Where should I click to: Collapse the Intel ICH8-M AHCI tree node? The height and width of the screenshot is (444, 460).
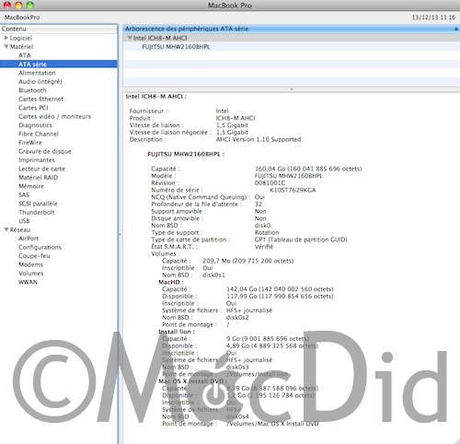pos(130,38)
